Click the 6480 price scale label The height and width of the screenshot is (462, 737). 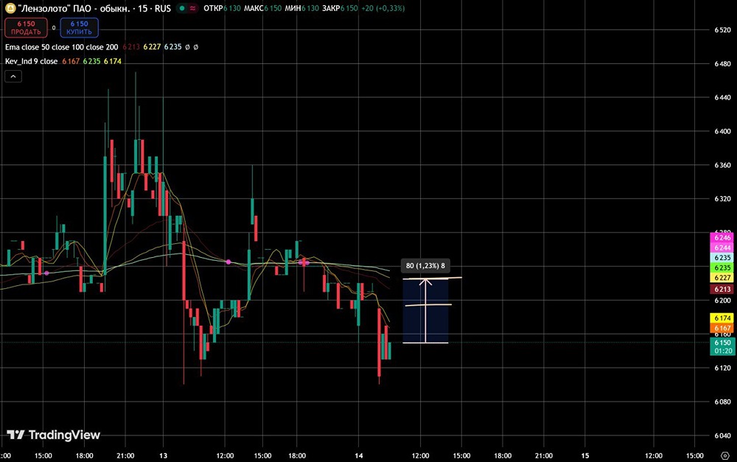click(722, 64)
